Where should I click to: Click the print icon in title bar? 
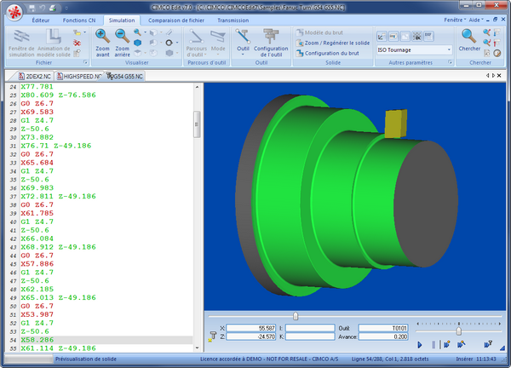click(x=53, y=8)
